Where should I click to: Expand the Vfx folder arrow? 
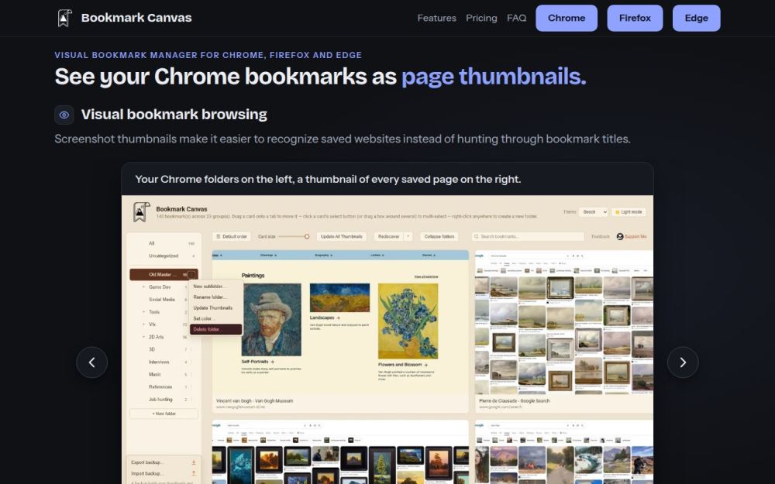click(144, 324)
